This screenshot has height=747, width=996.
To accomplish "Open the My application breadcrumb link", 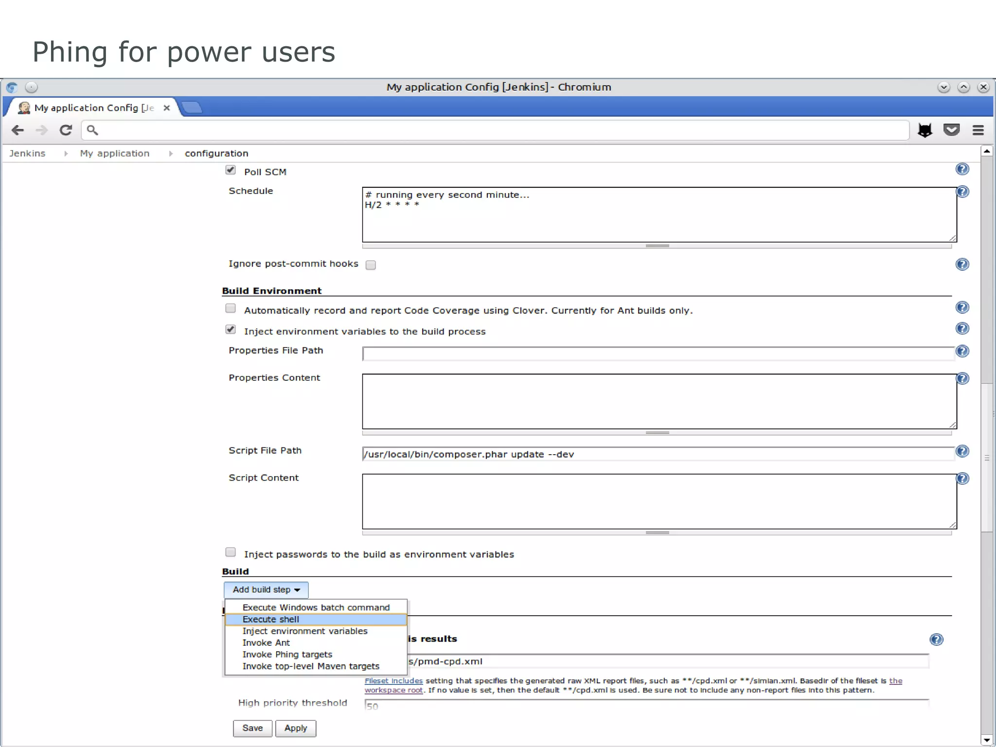I will [115, 154].
